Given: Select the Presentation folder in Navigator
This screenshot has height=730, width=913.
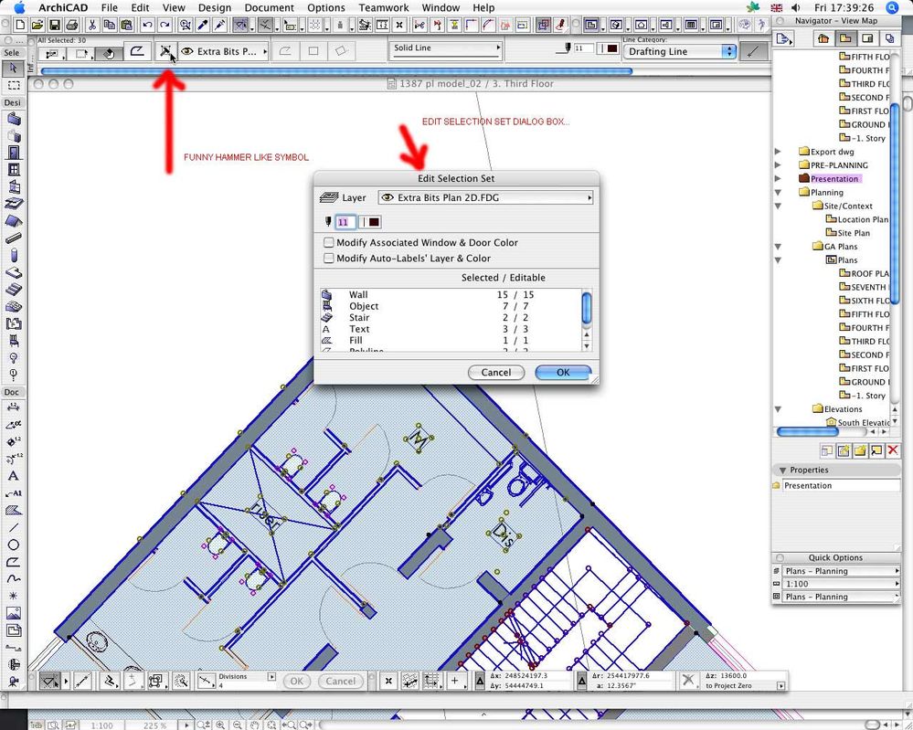Looking at the screenshot, I should tap(833, 179).
